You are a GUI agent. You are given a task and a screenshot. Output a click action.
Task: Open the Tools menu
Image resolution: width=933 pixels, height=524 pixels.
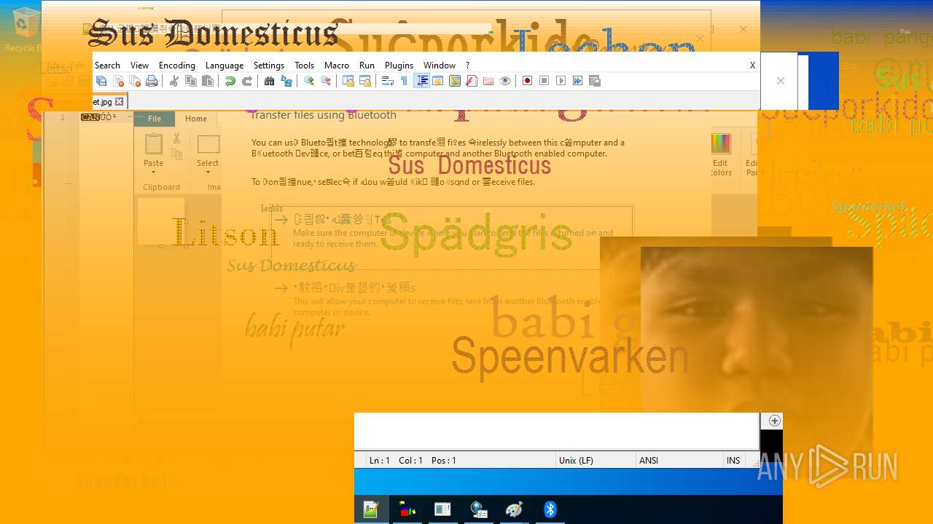point(305,65)
